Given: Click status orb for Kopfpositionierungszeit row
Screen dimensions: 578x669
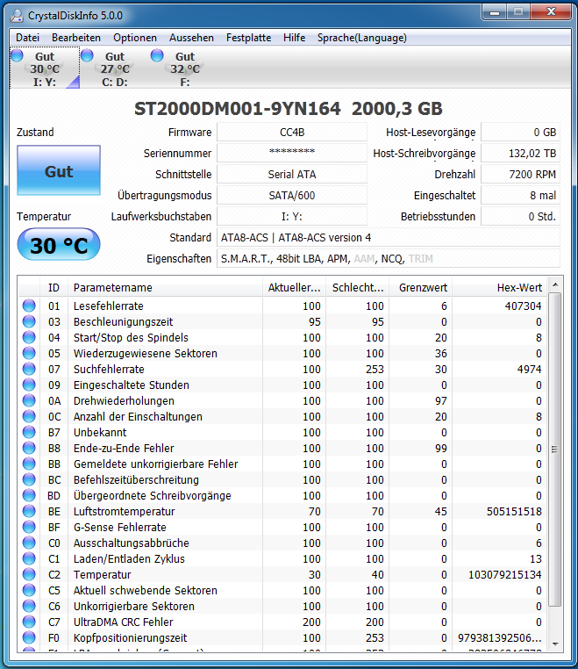Looking at the screenshot, I should 29,637.
